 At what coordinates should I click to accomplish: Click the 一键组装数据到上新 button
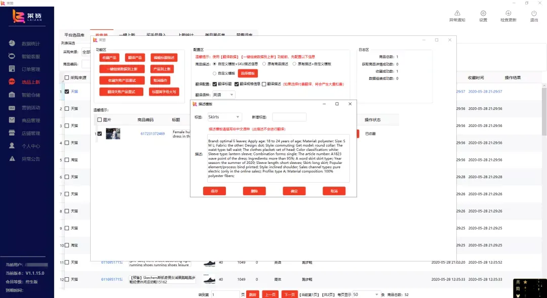coord(122,69)
